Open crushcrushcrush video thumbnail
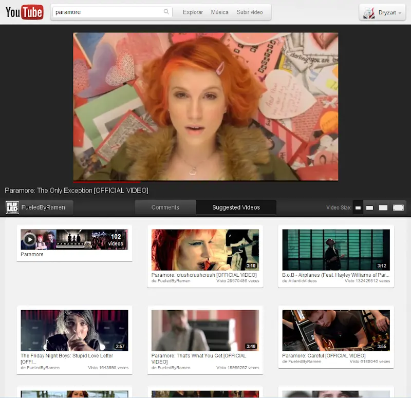411x398 pixels. (205, 250)
